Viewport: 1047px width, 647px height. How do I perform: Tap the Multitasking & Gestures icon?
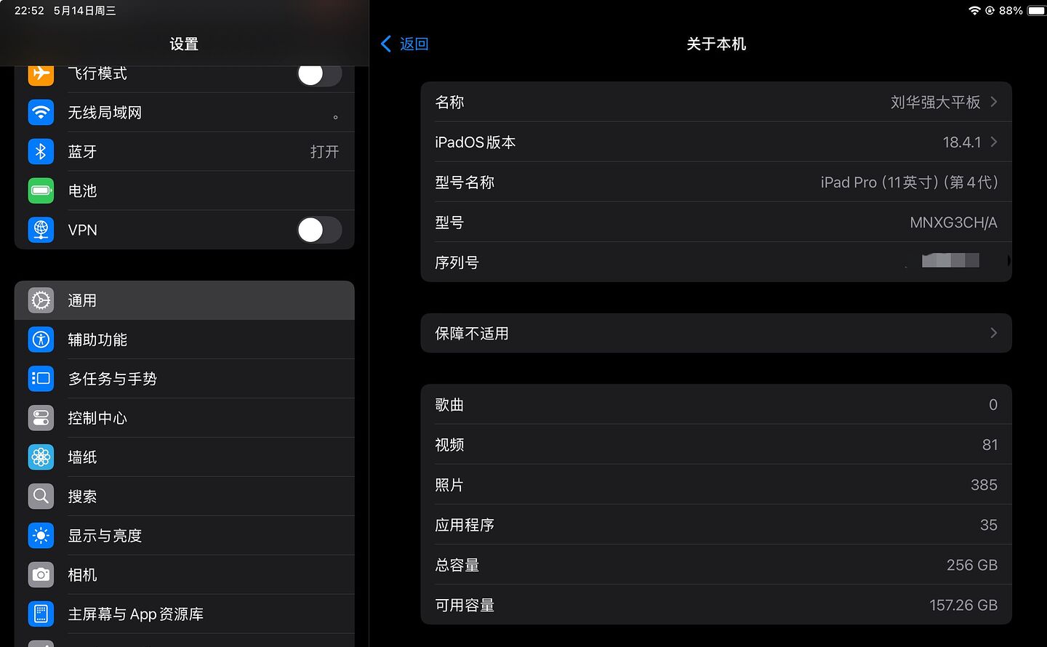pyautogui.click(x=41, y=379)
